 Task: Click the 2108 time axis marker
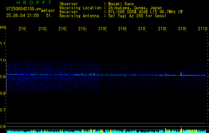click(x=162, y=29)
